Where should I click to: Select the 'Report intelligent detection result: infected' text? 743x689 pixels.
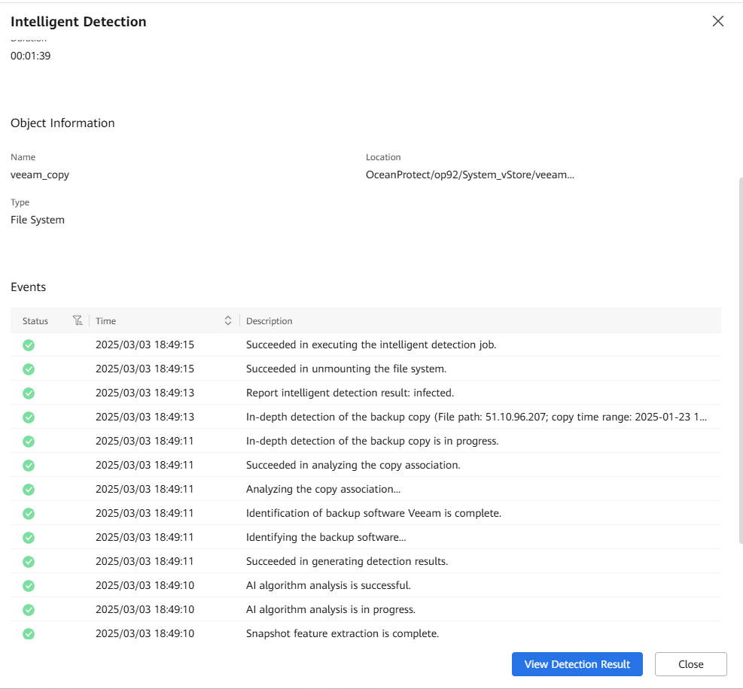pyautogui.click(x=349, y=393)
